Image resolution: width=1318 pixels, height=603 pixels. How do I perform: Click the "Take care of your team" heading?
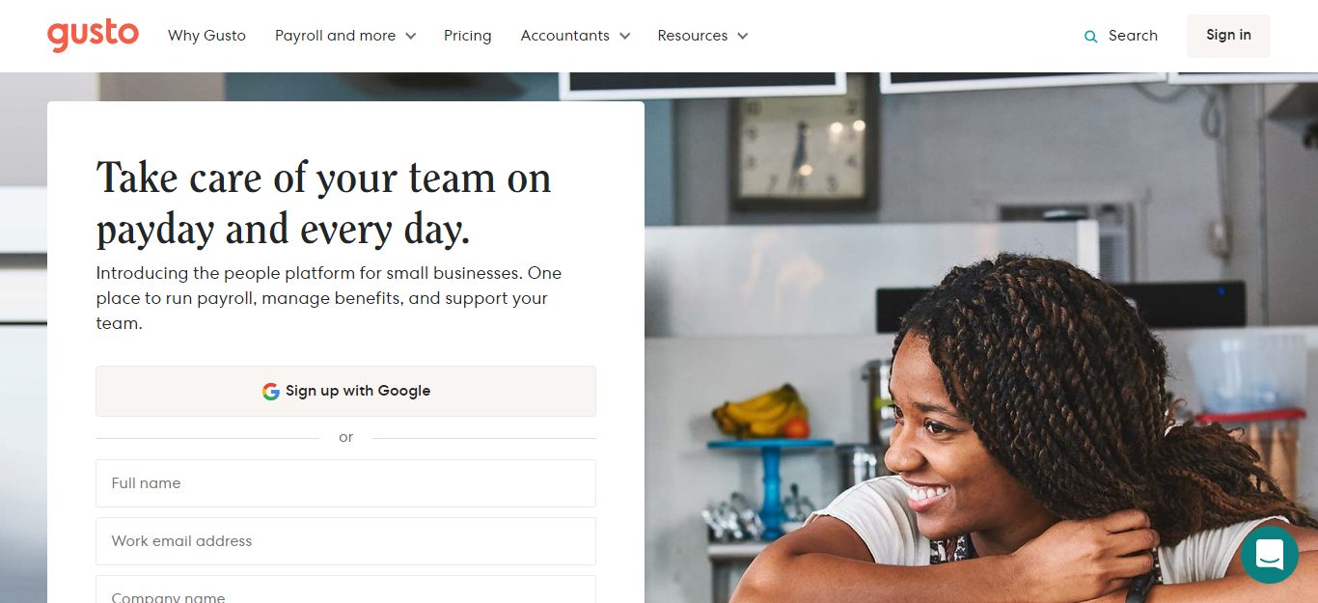[324, 204]
